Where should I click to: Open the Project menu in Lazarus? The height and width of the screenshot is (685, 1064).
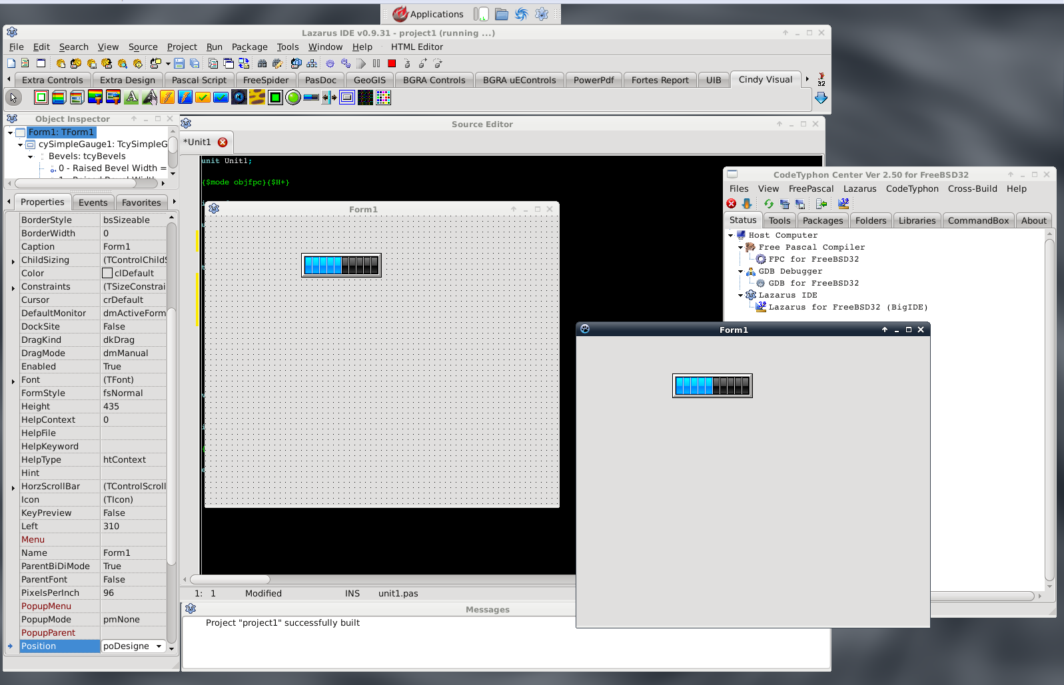(182, 47)
